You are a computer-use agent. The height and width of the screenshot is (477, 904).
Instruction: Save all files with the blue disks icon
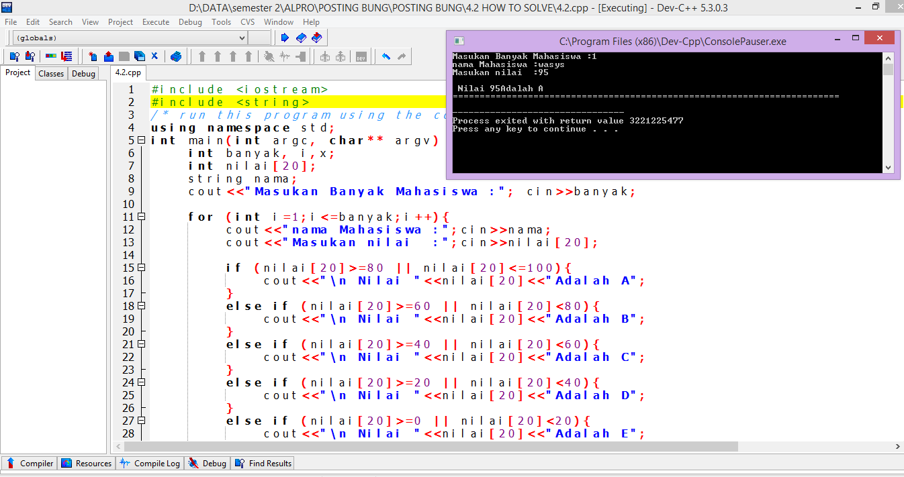click(x=139, y=56)
